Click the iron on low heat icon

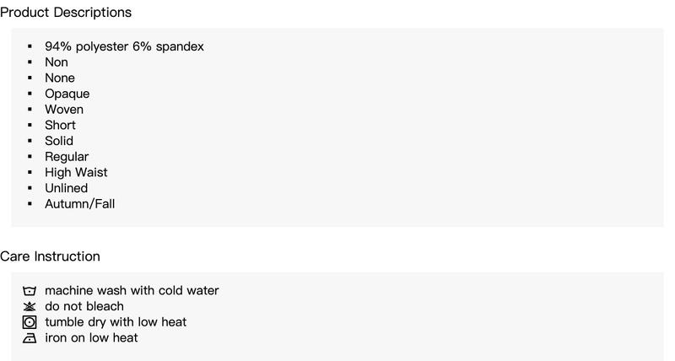(x=30, y=338)
